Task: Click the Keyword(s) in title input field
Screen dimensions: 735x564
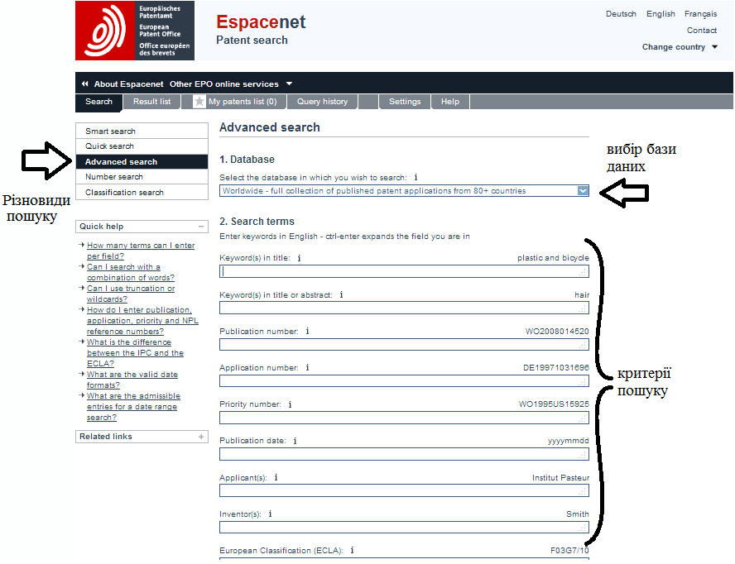Action: pyautogui.click(x=404, y=271)
